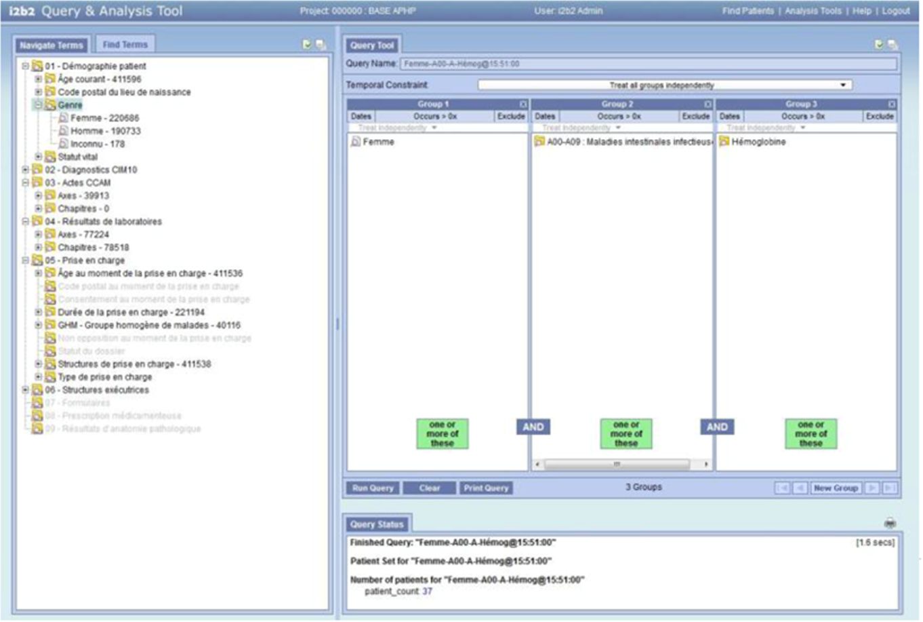Toggle the first AND operator between groups
Image resolution: width=923 pixels, height=622 pixels.
[533, 427]
